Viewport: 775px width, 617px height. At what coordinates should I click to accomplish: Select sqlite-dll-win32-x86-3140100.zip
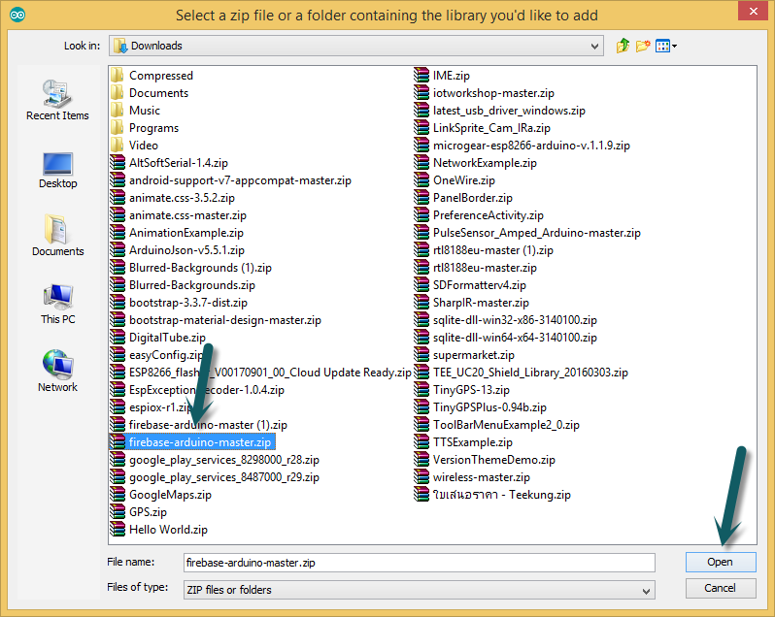506,320
